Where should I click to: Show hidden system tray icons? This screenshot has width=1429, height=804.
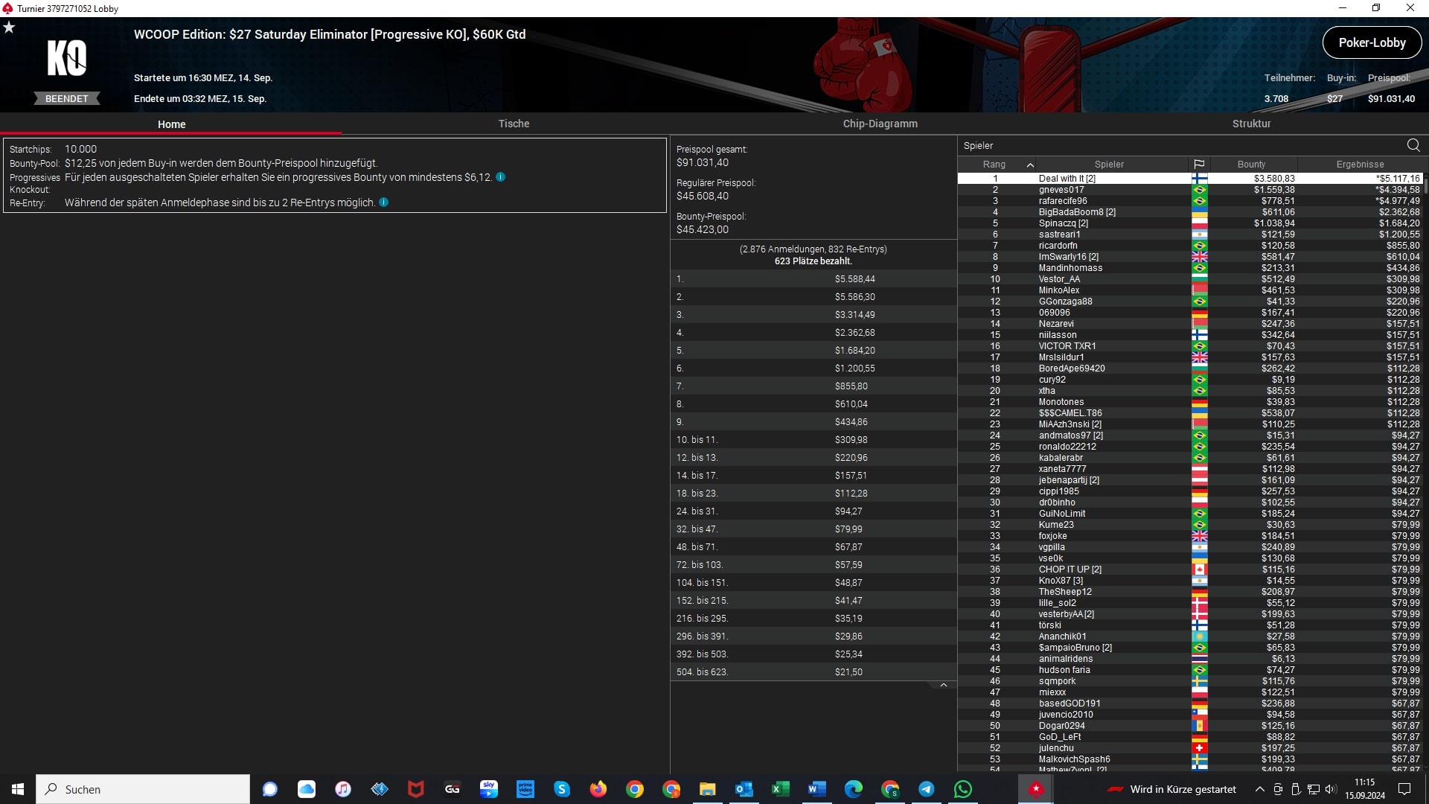tap(1259, 789)
